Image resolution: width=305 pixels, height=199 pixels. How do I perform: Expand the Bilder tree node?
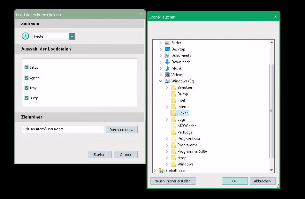[x=161, y=43]
